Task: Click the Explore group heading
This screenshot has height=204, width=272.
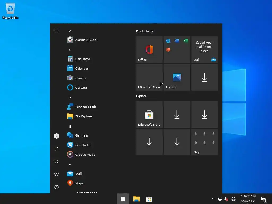Action: 141,96
